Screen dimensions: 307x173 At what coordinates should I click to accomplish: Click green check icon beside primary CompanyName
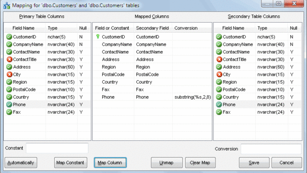click(x=9, y=44)
